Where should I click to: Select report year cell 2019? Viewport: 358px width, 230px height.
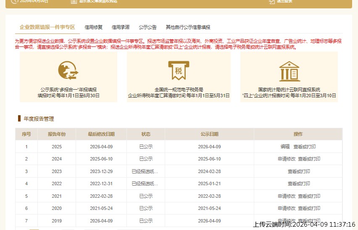(57, 221)
